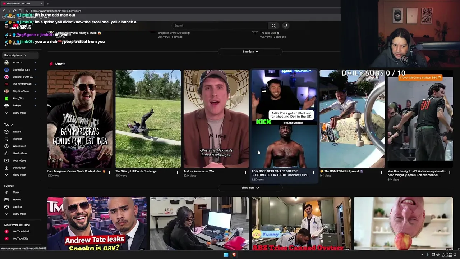The height and width of the screenshot is (259, 460).
Task: Play Andrew Tate leaks Sneako video
Action: [97, 223]
